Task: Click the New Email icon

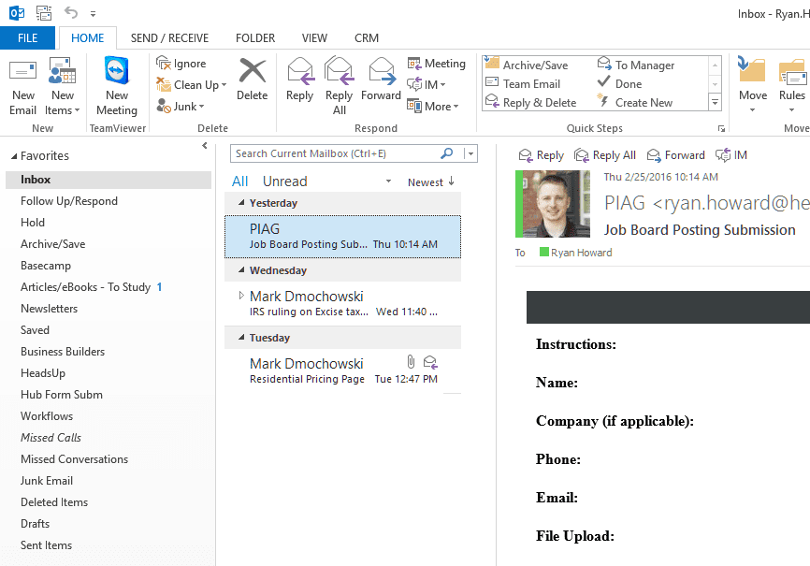Action: 23,87
